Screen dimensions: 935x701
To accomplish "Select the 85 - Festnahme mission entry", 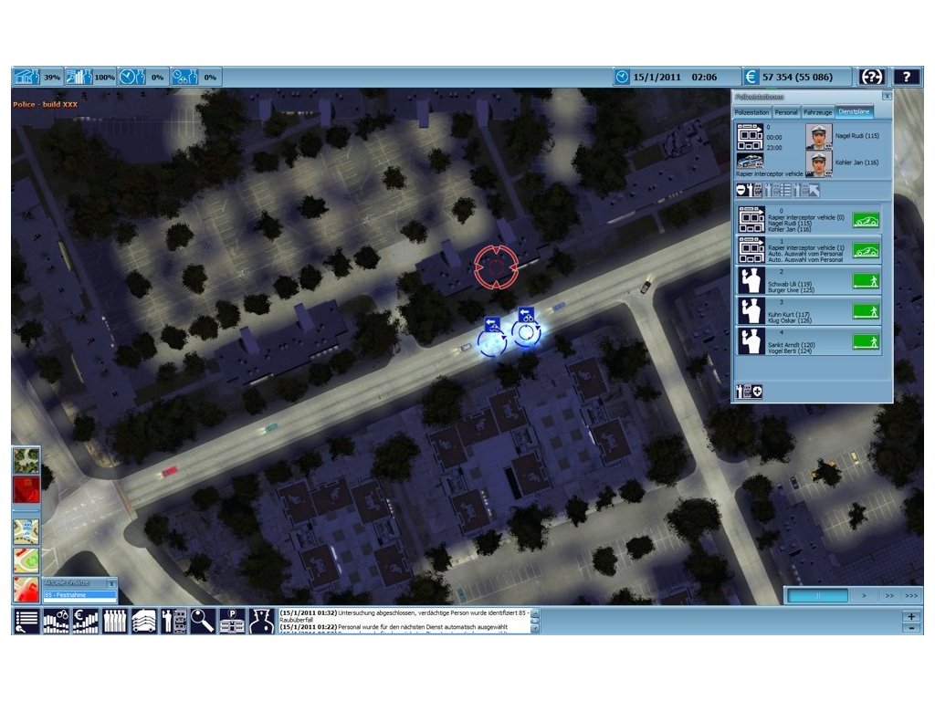I will 79,595.
